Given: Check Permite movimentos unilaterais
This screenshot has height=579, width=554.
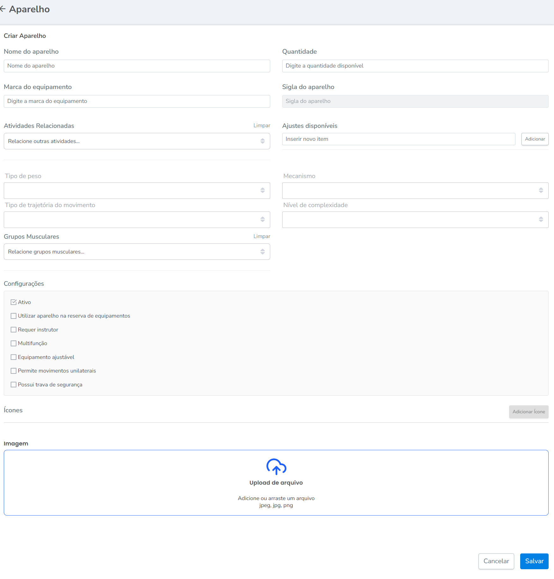Looking at the screenshot, I should 14,371.
